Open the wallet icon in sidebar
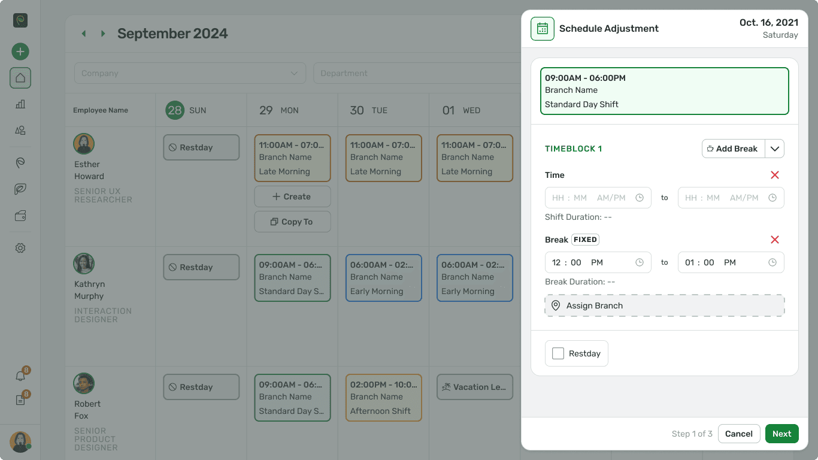The image size is (818, 460). (20, 217)
